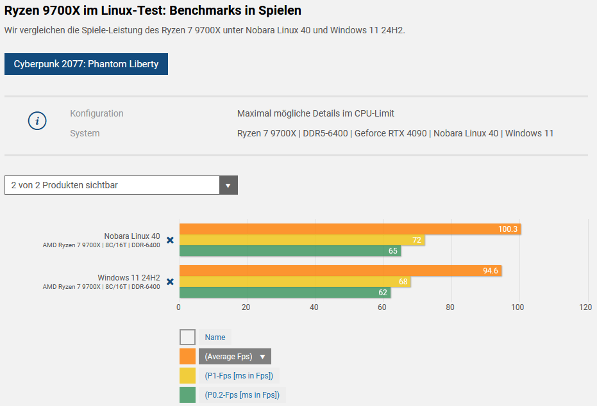Click the axis value 20
Viewport: 597px width, 406px height.
coord(246,307)
